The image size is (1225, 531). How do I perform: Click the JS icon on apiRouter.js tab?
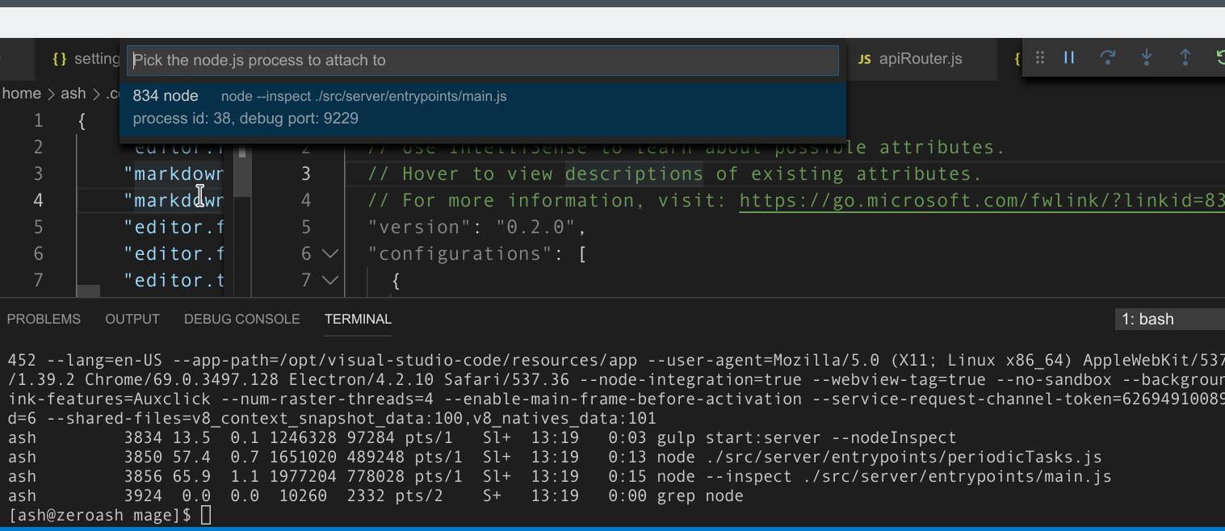[864, 58]
